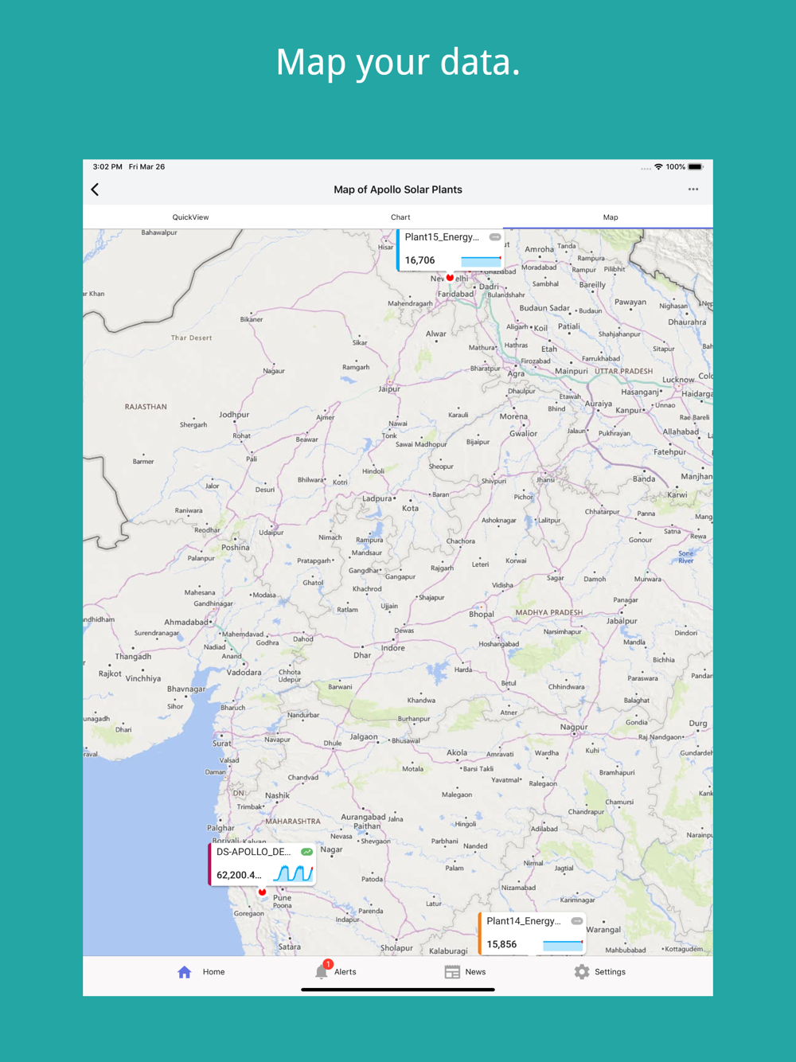The width and height of the screenshot is (796, 1062).
Task: Tap red map marker near Pune
Action: tap(262, 892)
